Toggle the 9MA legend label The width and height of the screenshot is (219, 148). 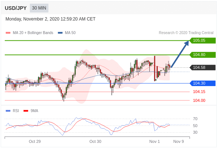pyautogui.click(x=34, y=111)
